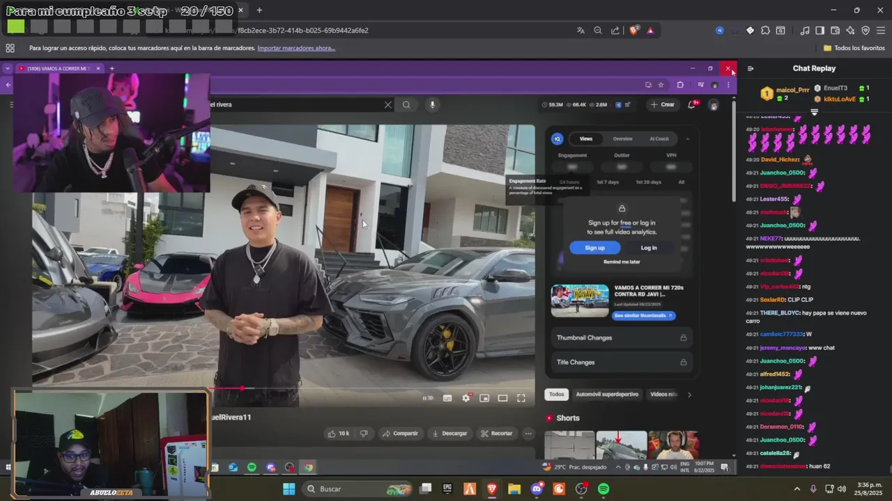Click the Brave Shields lion icon
Image resolution: width=892 pixels, height=501 pixels.
(634, 31)
